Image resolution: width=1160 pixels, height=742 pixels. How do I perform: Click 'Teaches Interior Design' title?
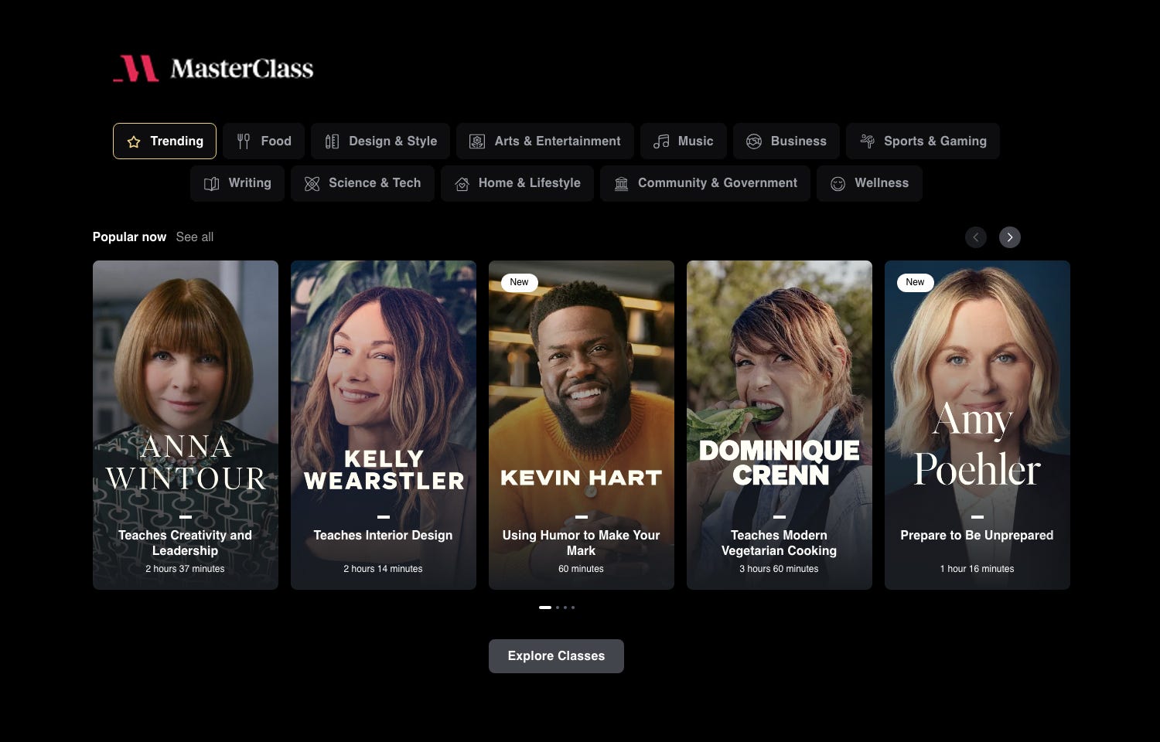pos(383,535)
